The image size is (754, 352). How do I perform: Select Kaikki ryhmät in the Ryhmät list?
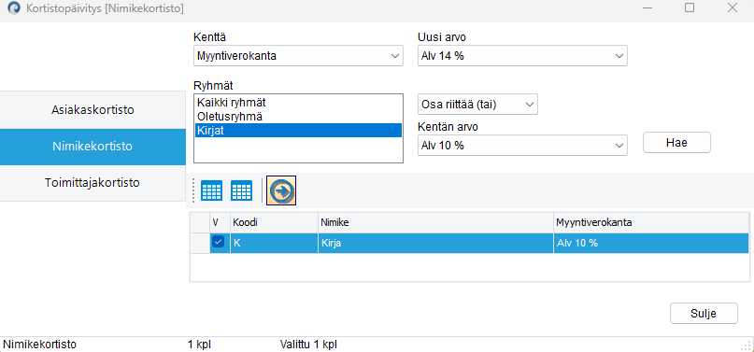298,103
